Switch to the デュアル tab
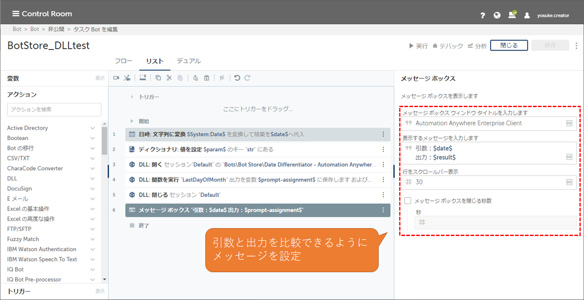 (189, 61)
